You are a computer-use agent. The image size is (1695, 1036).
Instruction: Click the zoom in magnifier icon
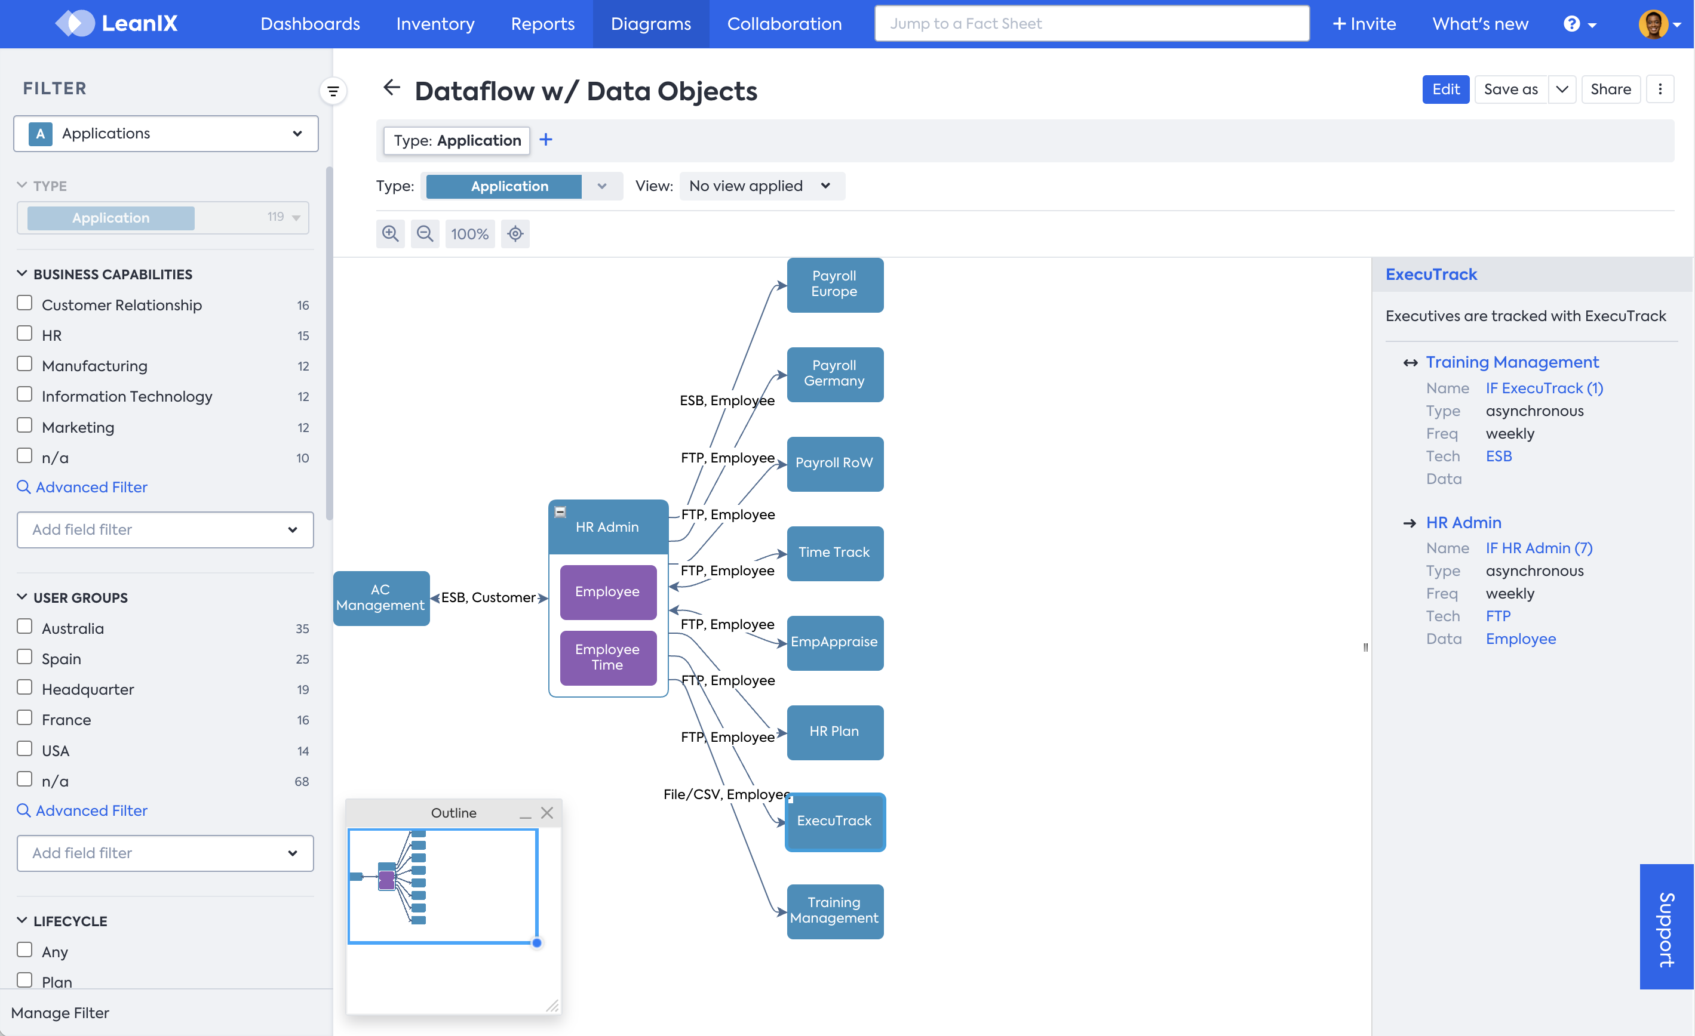(390, 234)
